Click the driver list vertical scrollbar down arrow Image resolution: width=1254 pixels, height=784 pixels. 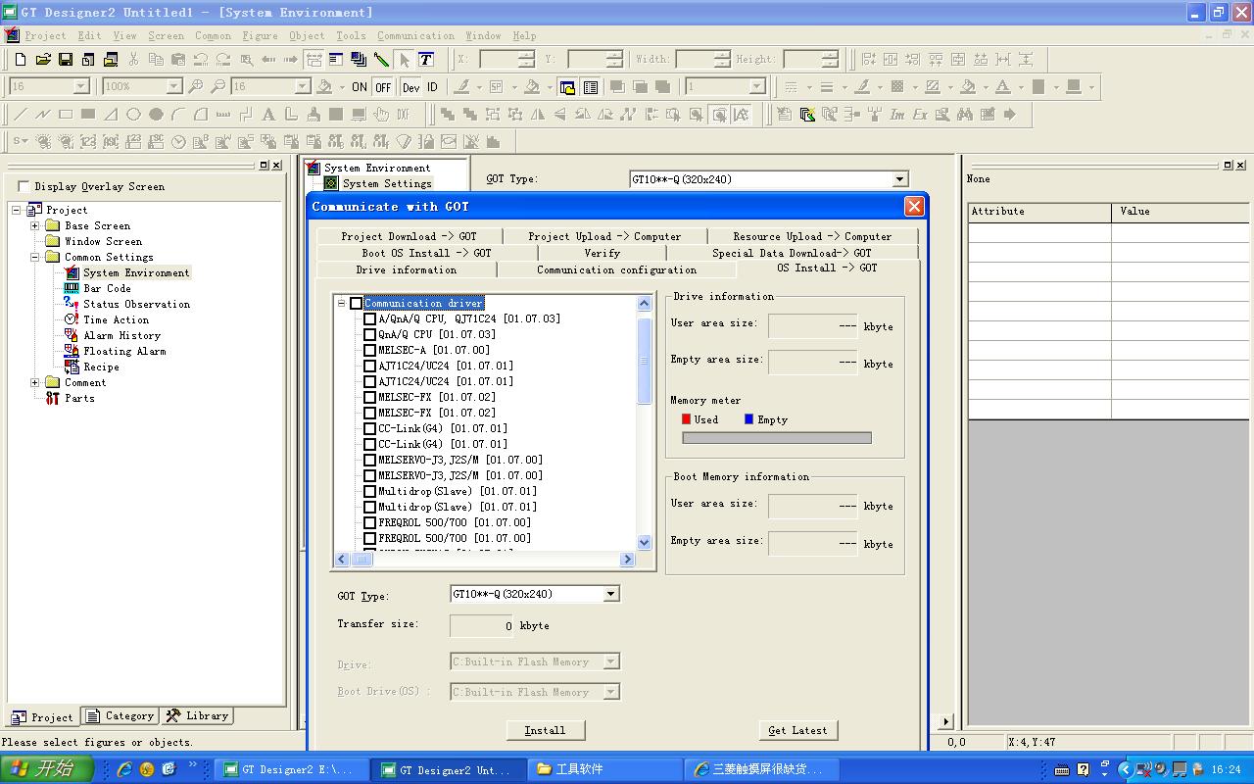point(644,542)
